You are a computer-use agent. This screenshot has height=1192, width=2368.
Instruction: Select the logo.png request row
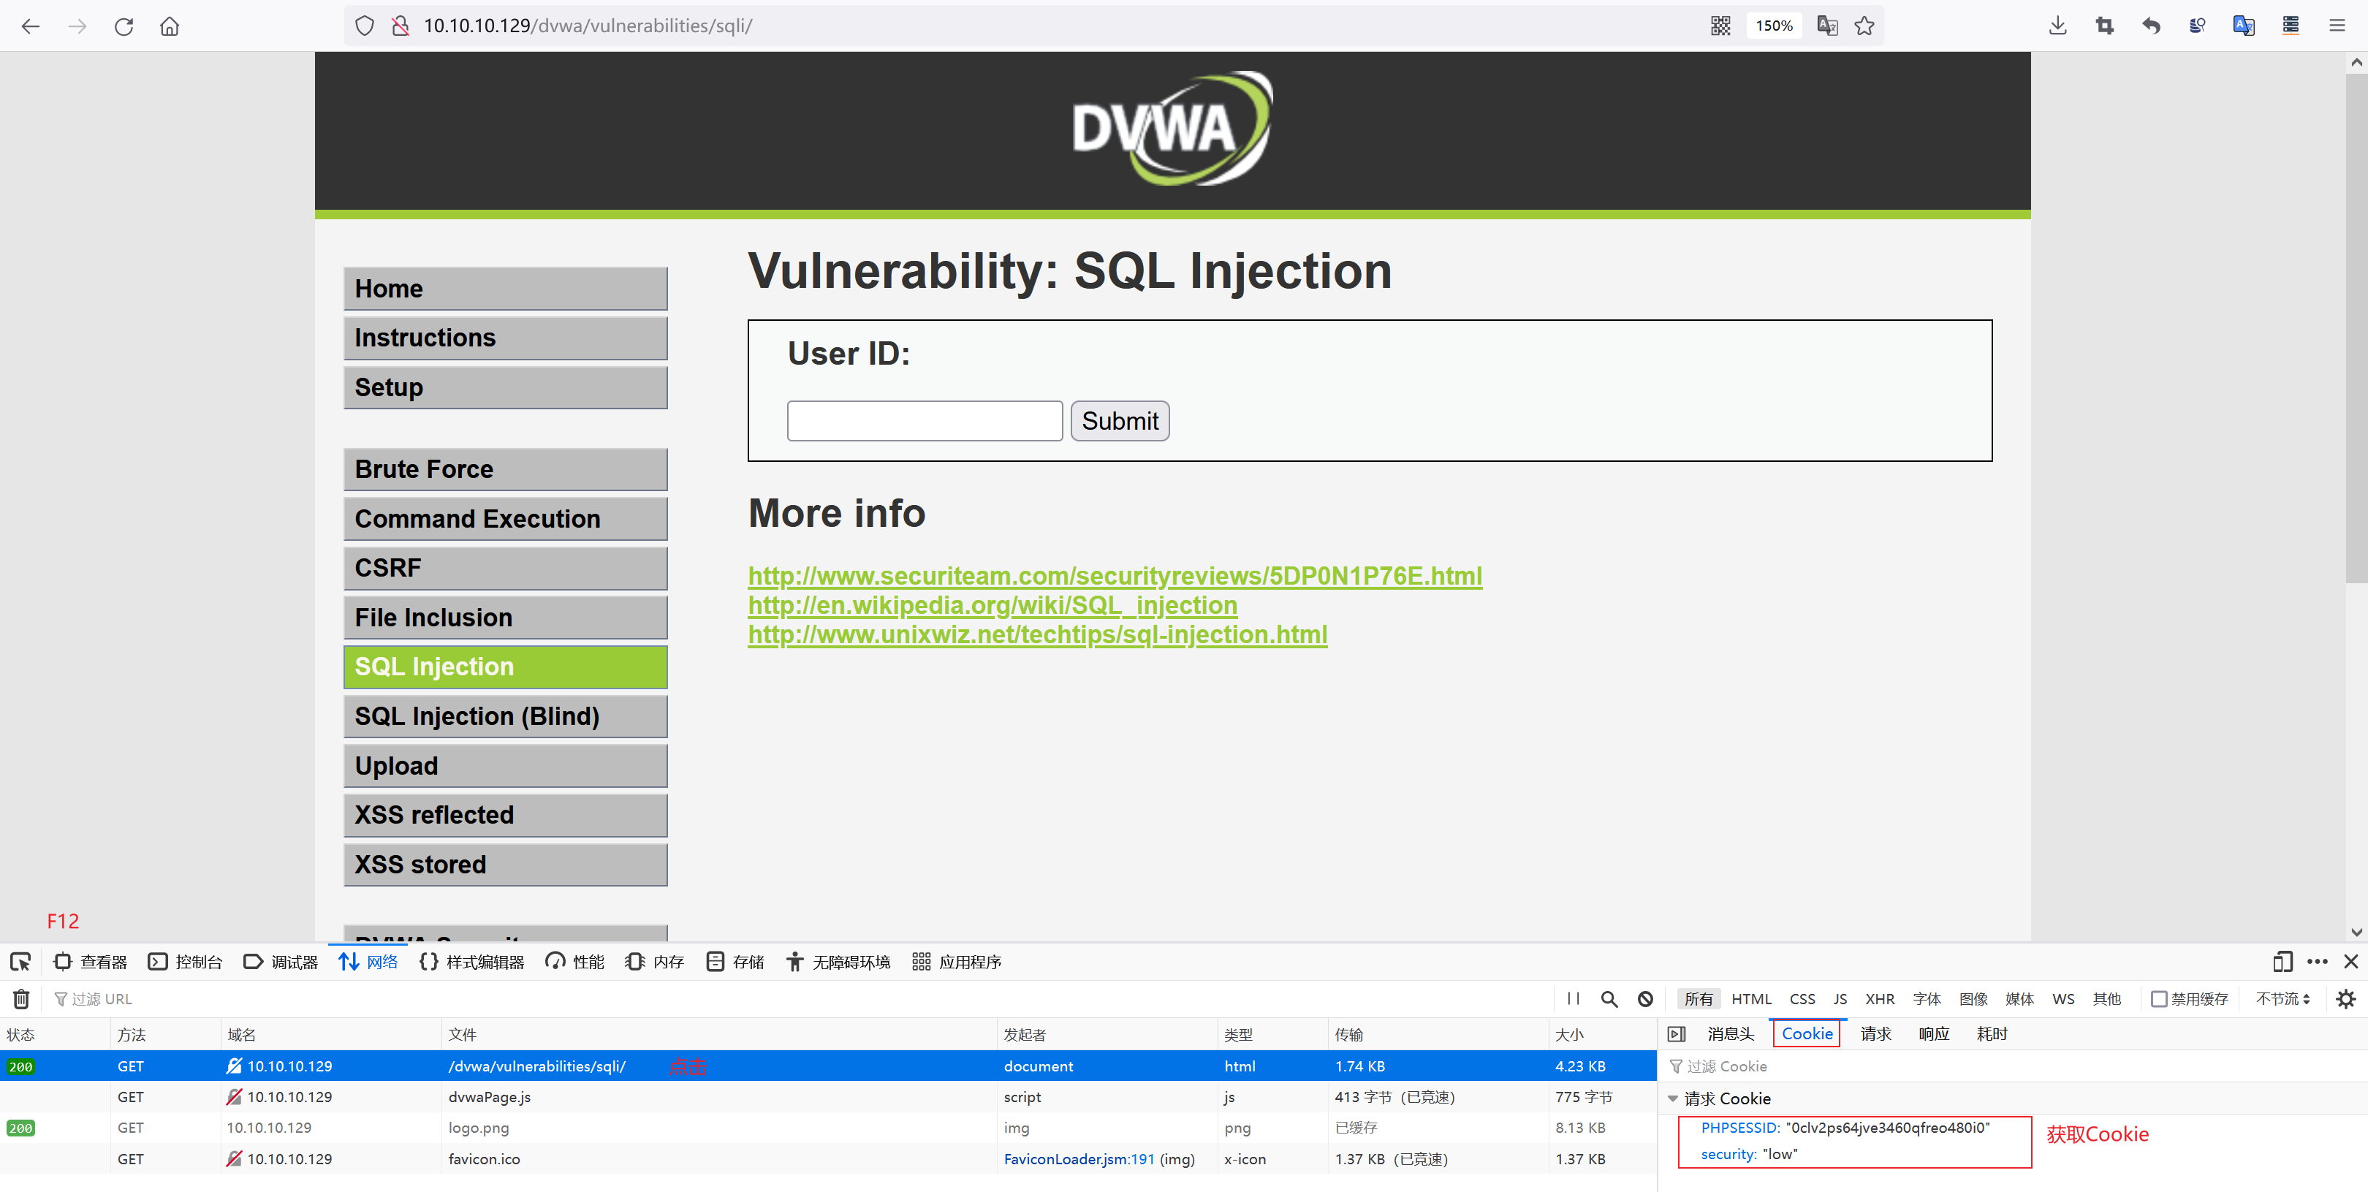coord(827,1128)
